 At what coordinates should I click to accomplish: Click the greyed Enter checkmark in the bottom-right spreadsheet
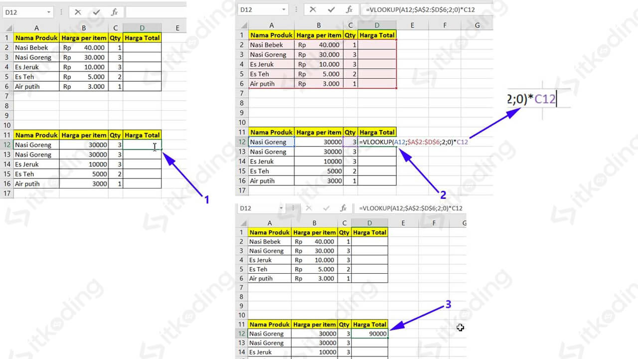pyautogui.click(x=326, y=208)
